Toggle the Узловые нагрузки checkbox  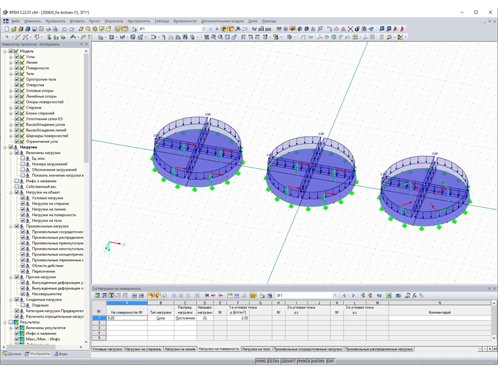coord(22,198)
